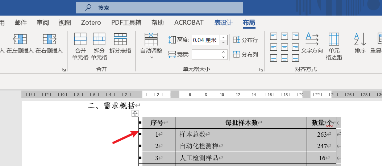382x166 pixels.
Task: Click Insert Left (在左侧插入) icon
Action: [20, 39]
